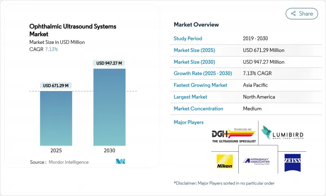
Task: Click the USD 947.27 M bar label
Action: [109, 63]
